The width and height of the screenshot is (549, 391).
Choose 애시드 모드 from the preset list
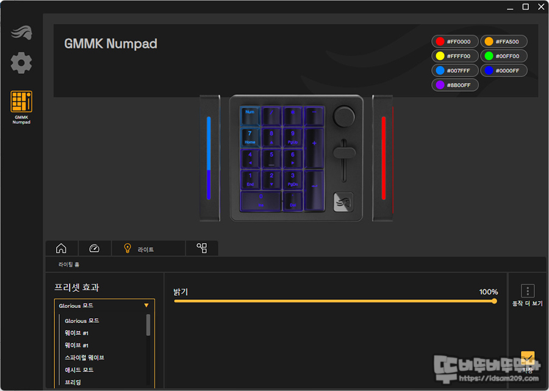[x=79, y=370]
